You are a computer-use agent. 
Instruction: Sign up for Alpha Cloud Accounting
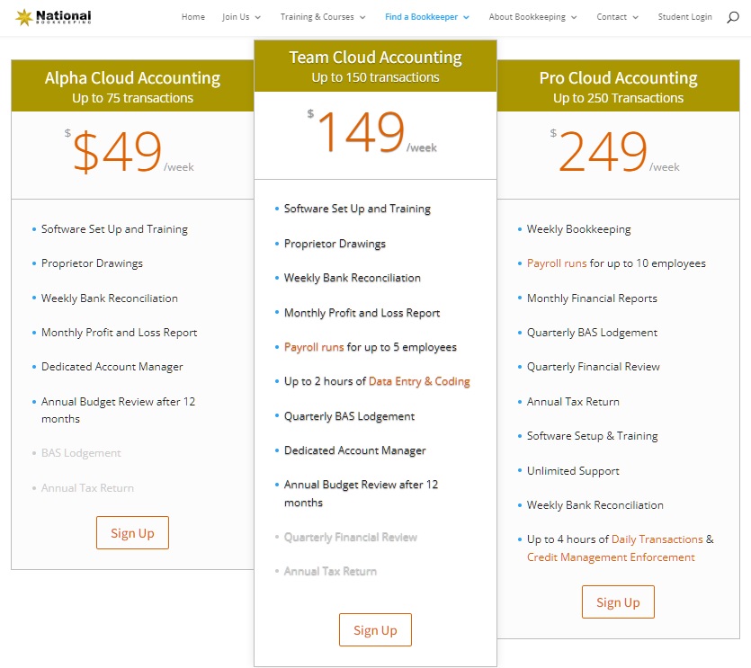[132, 533]
